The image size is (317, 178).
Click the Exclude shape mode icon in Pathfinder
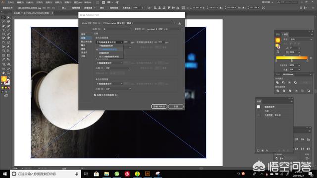pyautogui.click(x=295, y=83)
